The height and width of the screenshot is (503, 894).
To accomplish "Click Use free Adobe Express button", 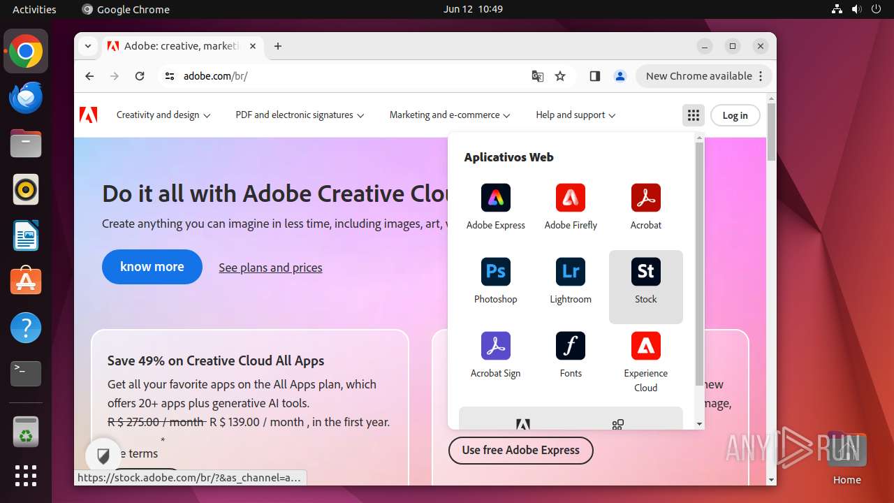I will pyautogui.click(x=521, y=450).
